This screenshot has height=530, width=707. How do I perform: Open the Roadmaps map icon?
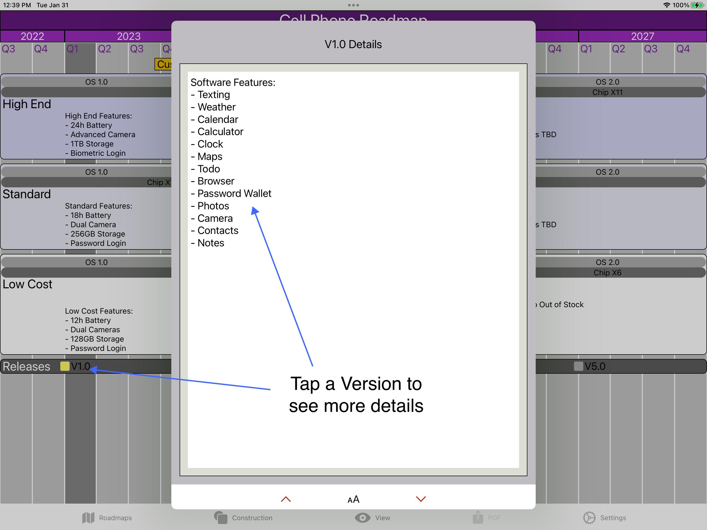(x=88, y=518)
